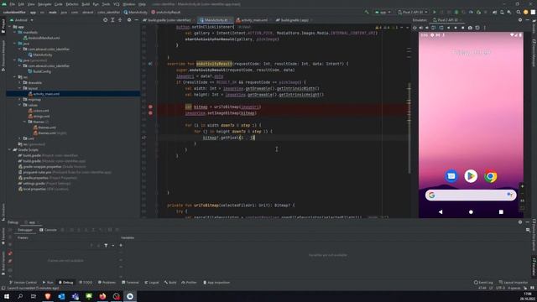Click emulator screenshot camera icon

click(x=470, y=28)
